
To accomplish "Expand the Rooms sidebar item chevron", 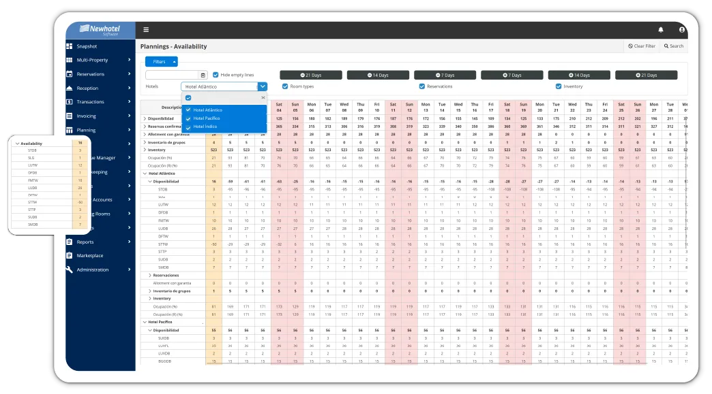I will coord(129,213).
